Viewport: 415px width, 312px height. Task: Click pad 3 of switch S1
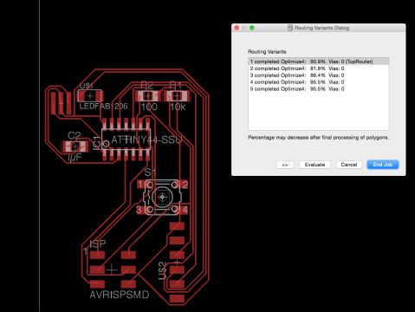point(140,210)
